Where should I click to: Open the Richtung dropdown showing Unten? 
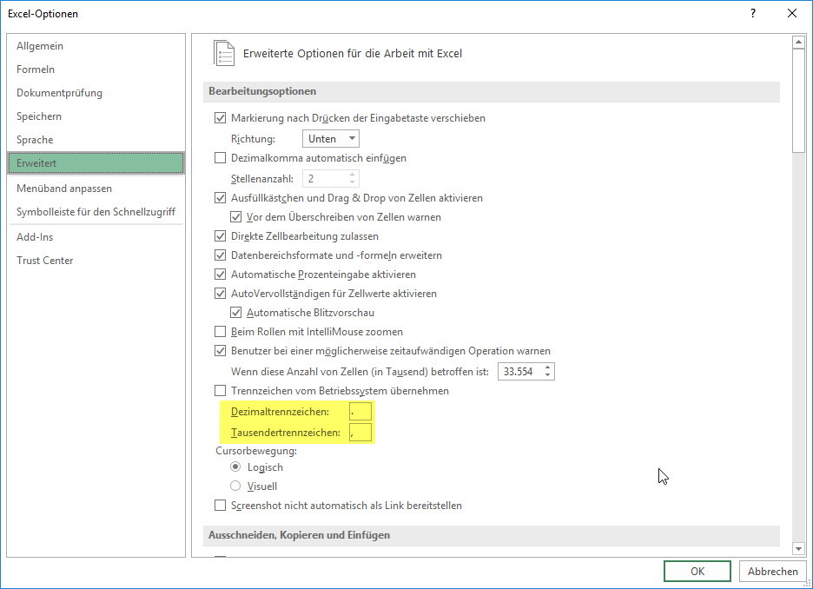pos(330,138)
